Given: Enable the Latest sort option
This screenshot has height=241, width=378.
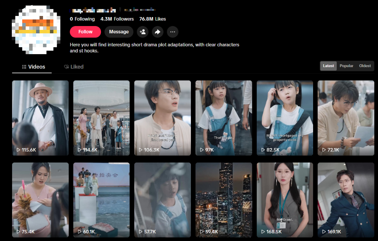Looking at the screenshot, I should point(328,66).
